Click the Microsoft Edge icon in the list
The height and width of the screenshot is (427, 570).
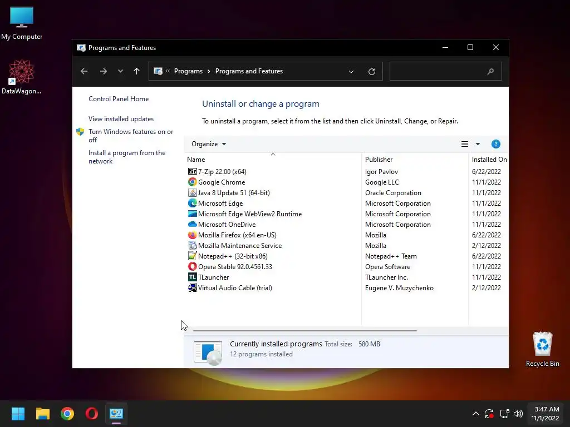(192, 203)
